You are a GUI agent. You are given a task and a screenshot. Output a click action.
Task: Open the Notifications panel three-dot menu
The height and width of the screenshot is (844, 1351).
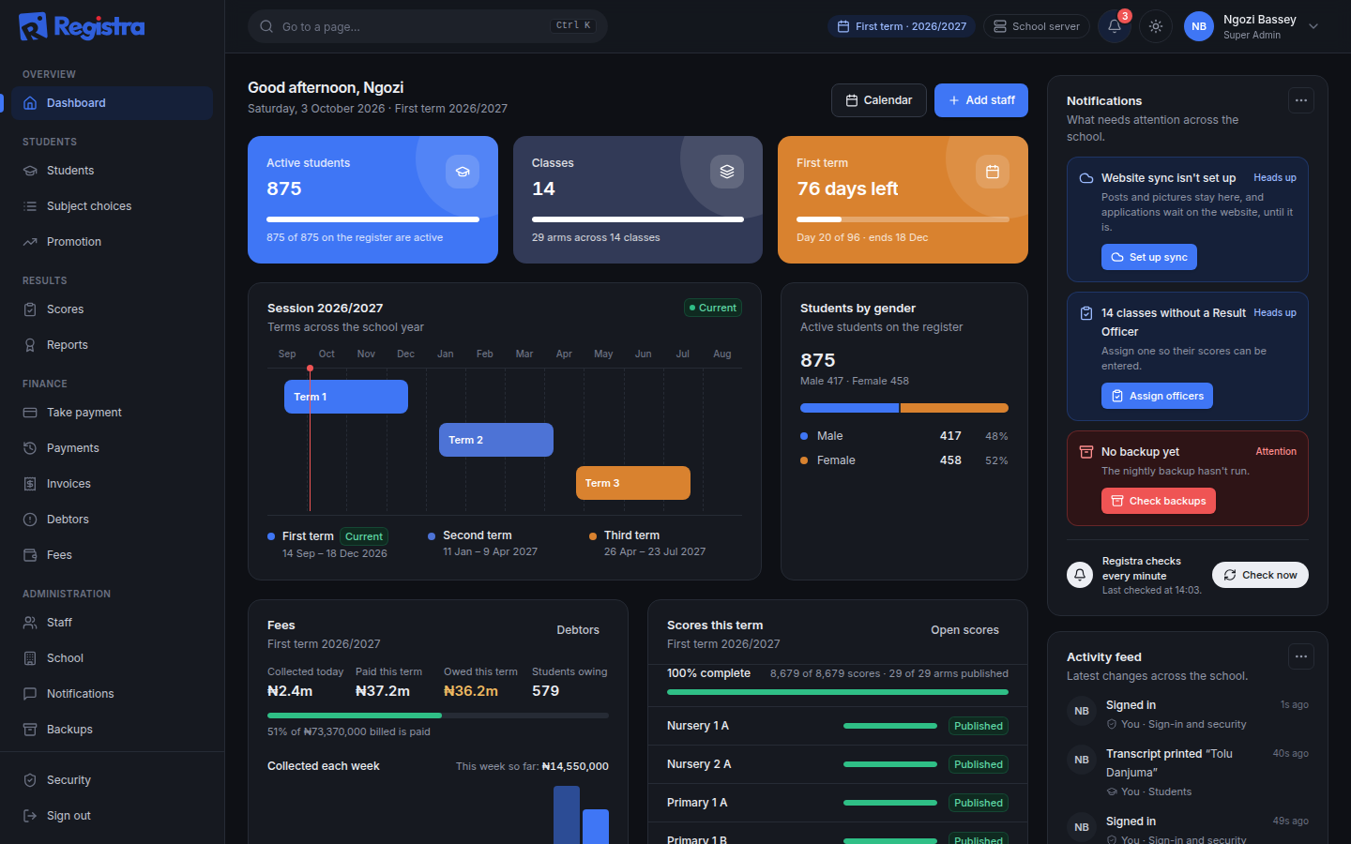coord(1300,100)
